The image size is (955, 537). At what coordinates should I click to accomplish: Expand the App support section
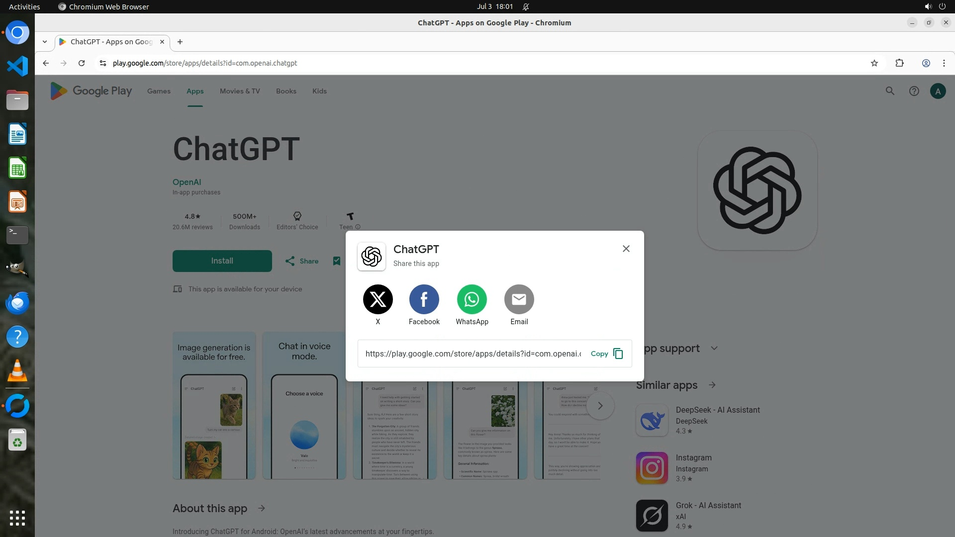tap(714, 348)
